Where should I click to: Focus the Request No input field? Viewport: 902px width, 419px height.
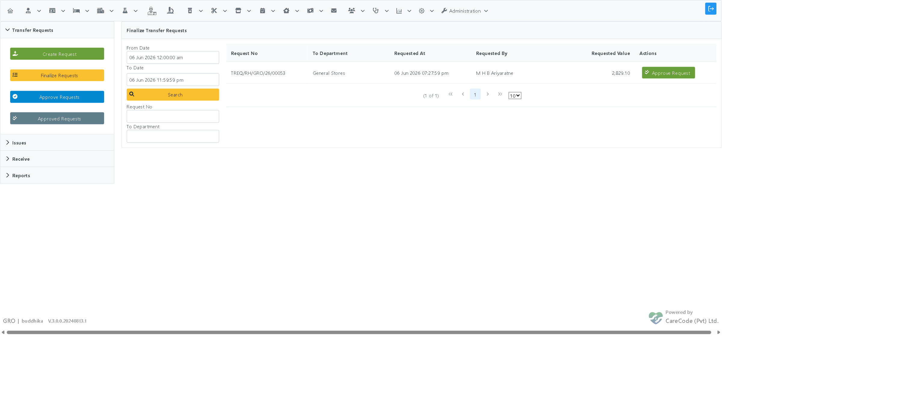coord(173,117)
